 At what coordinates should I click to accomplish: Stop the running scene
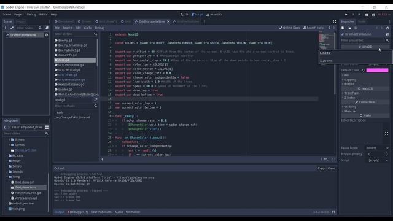pyautogui.click(x=359, y=15)
